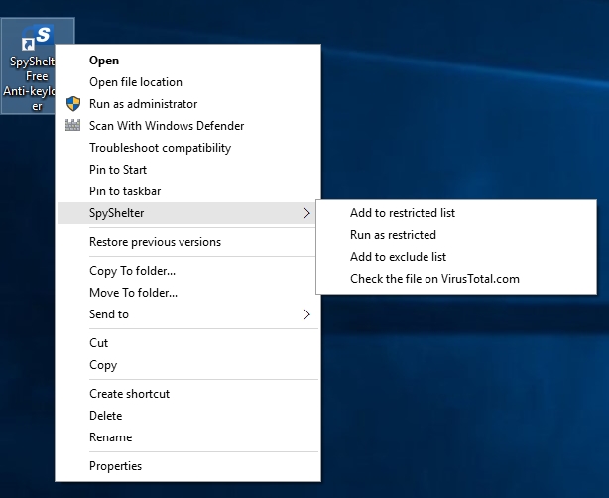Expand the Send to submenu arrow
The image size is (609, 498).
tap(306, 314)
